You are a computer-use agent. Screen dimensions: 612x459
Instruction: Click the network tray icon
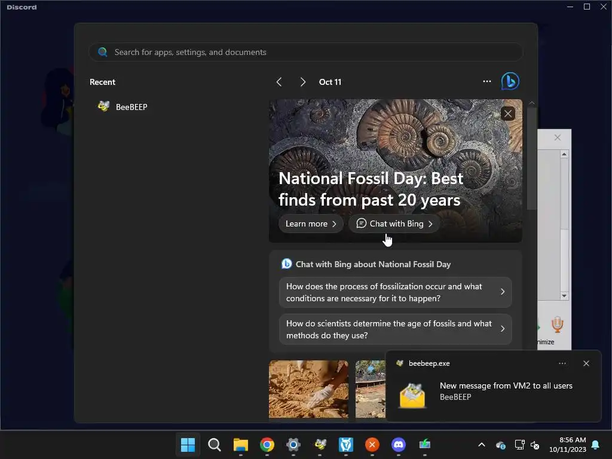(519, 445)
